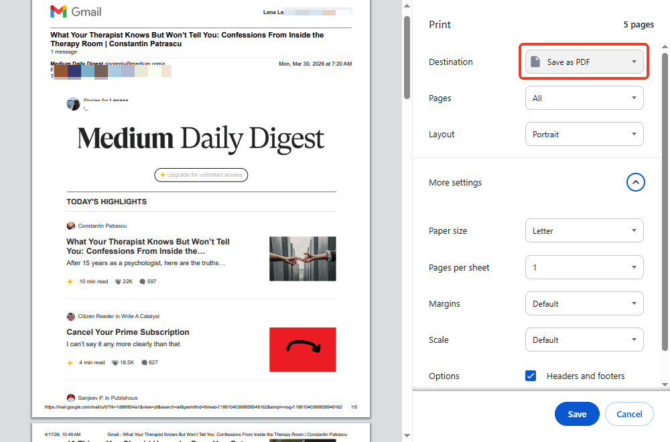Click the star icon next to 10 min read
The image size is (670, 442).
click(70, 281)
